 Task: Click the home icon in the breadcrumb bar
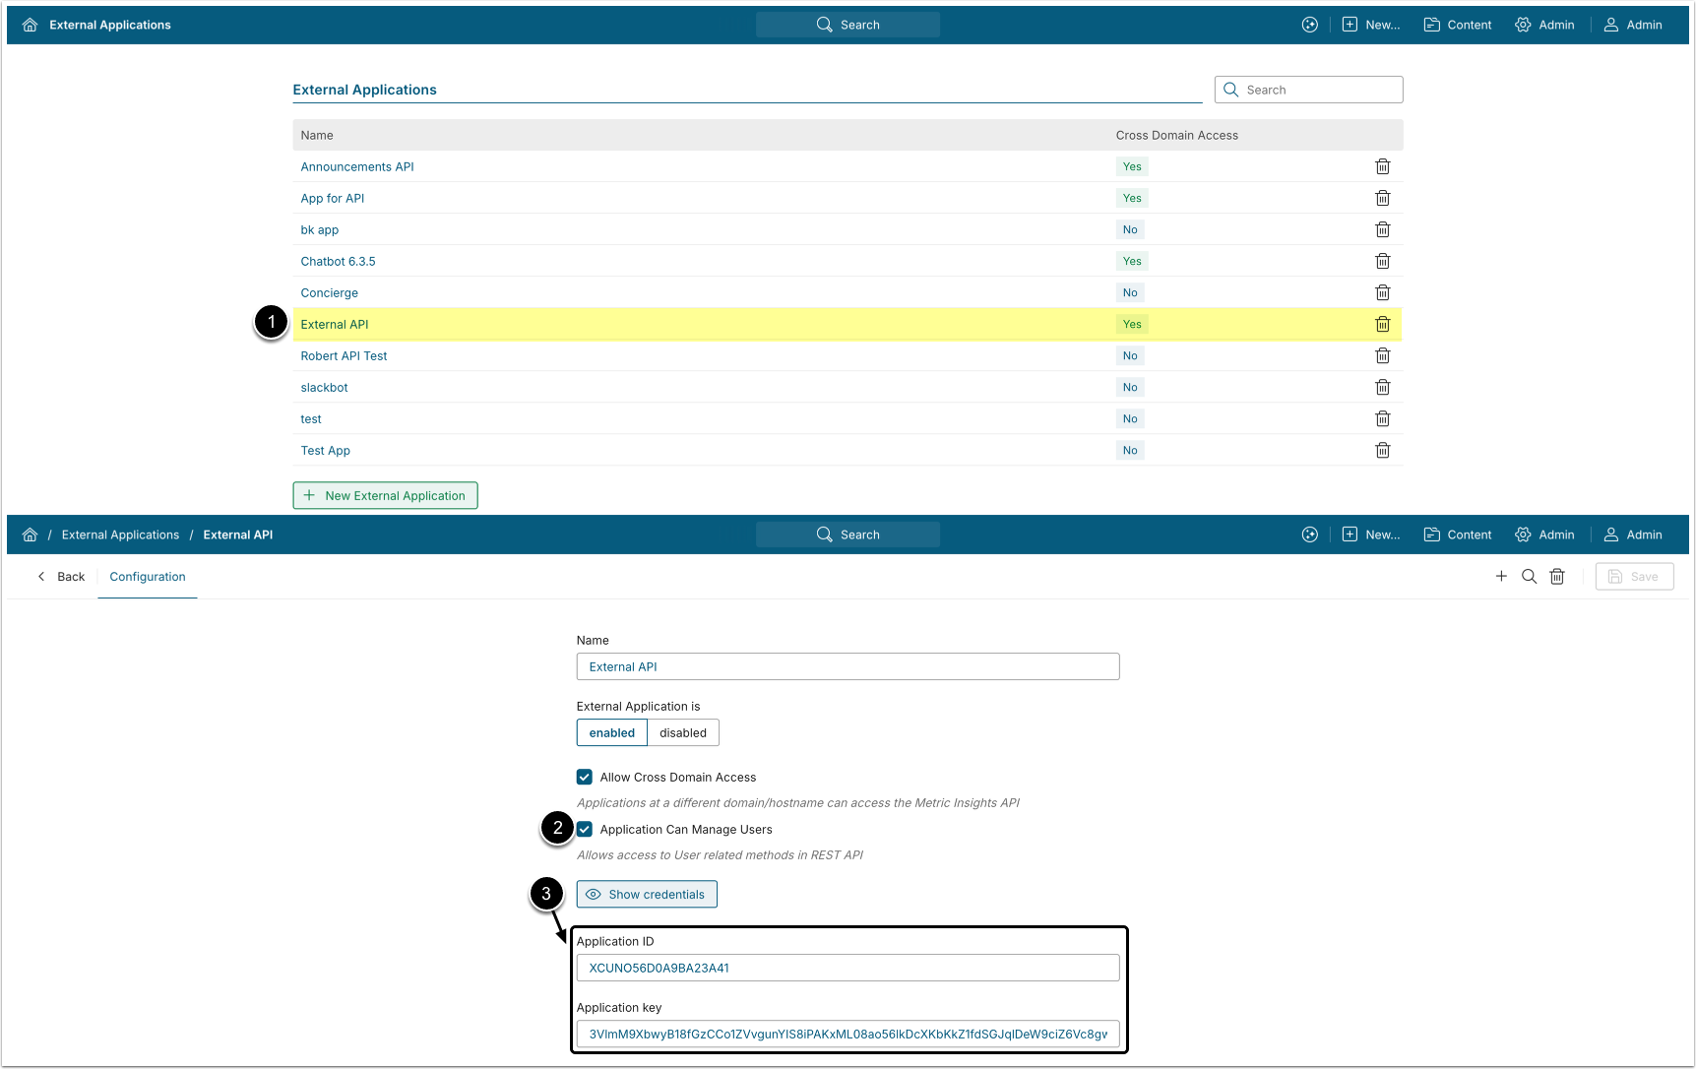(x=30, y=534)
